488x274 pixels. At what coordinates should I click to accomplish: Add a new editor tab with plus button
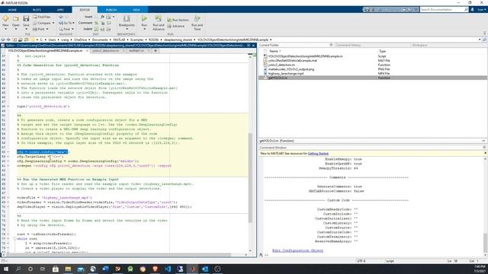[156, 51]
